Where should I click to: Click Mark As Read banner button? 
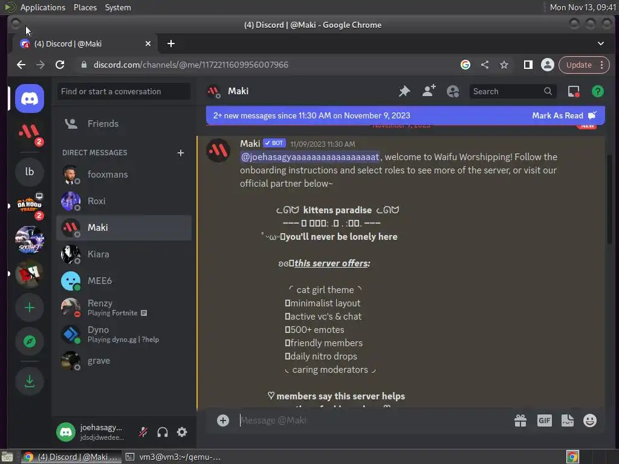564,115
